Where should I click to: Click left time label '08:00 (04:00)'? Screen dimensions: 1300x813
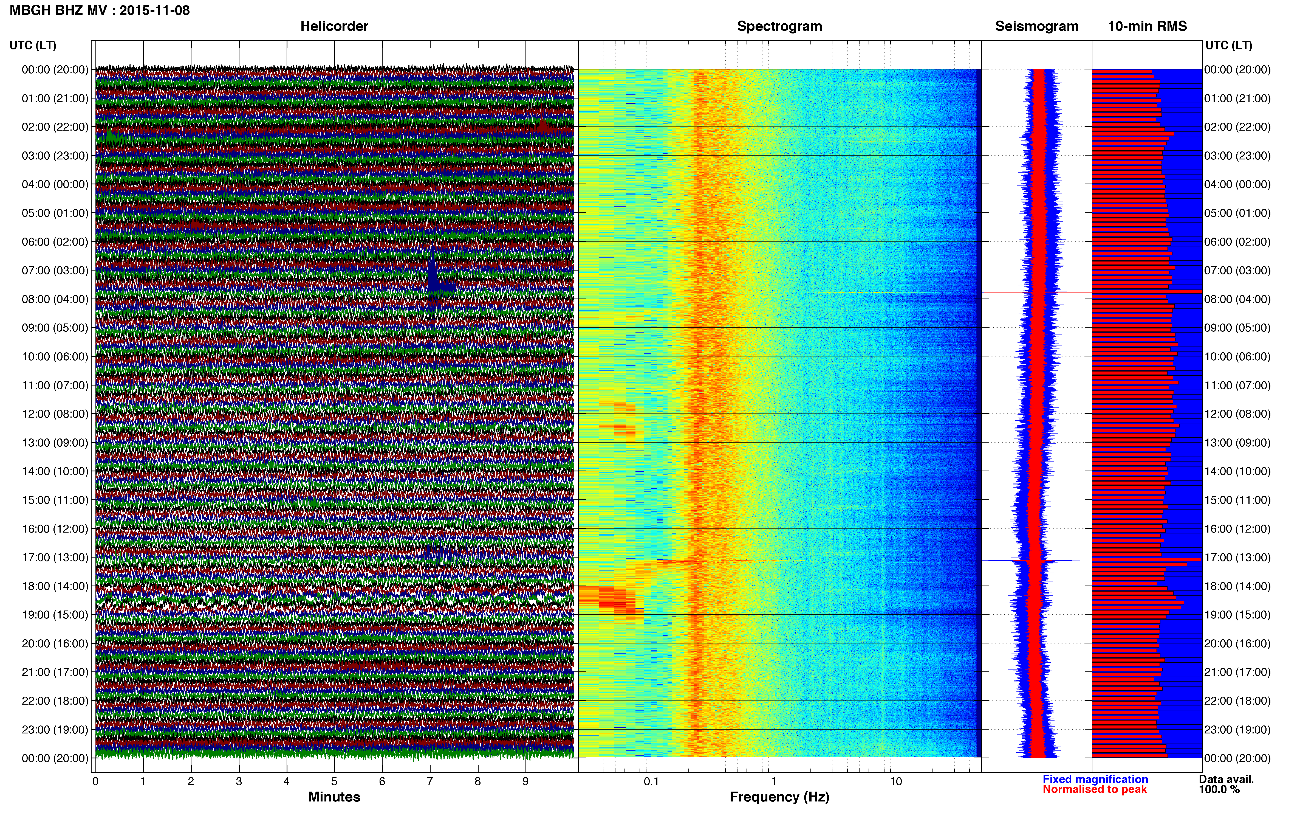55,299
